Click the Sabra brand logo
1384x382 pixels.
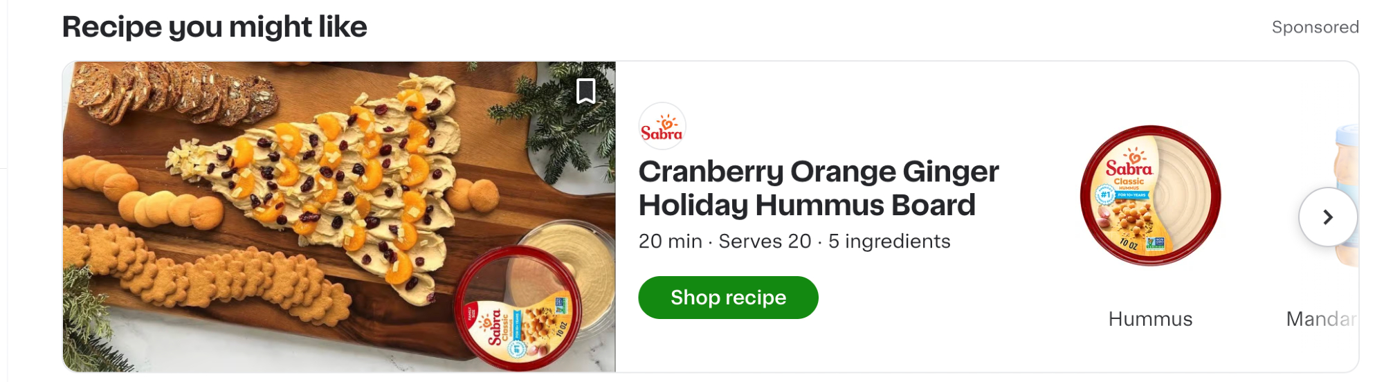point(662,127)
